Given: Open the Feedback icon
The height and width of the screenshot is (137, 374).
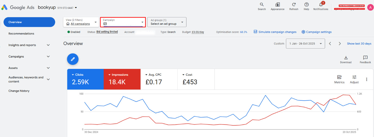Looking at the screenshot, I should coord(365,58).
